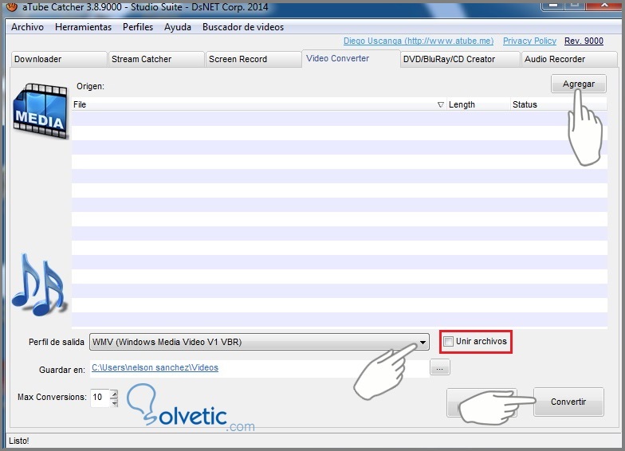Open the Ayuda menu
The width and height of the screenshot is (625, 451).
[x=177, y=27]
